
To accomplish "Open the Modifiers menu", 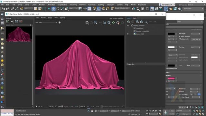I will 42,5.
